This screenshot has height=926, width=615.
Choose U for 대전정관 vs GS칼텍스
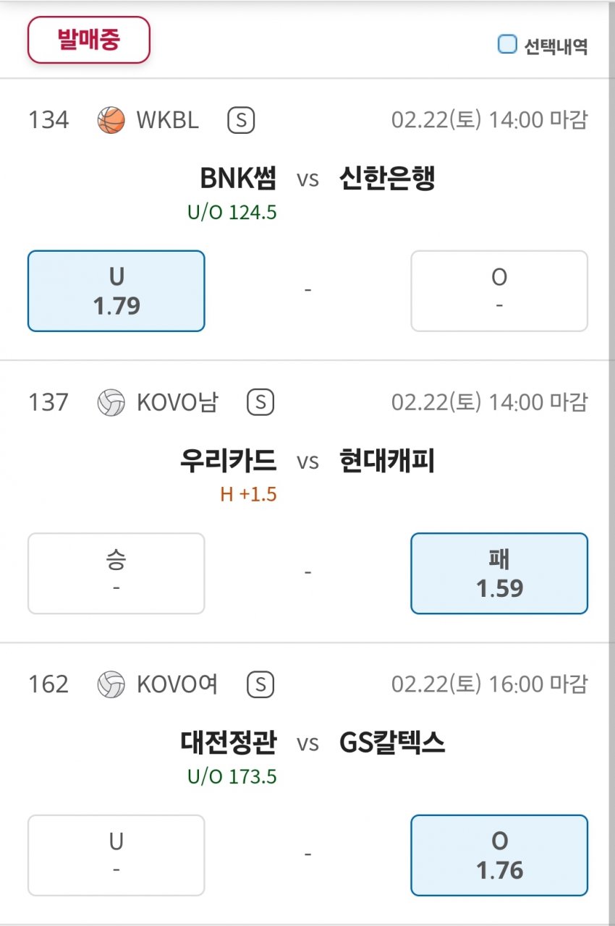[116, 855]
